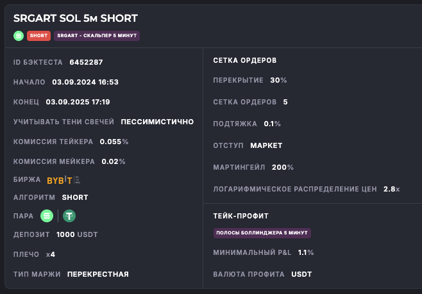This screenshot has height=294, width=422.
Task: Click the Bybit exchange logo
Action: pyautogui.click(x=60, y=180)
